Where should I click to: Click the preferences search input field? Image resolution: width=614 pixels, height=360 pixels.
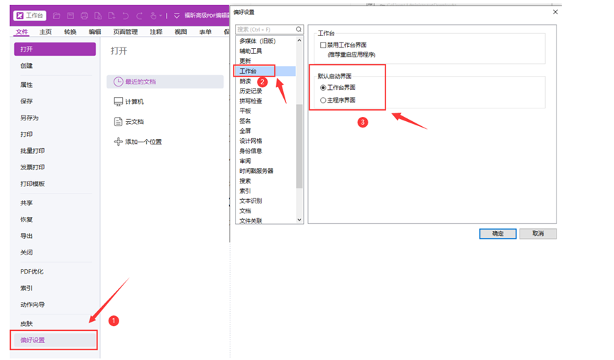click(x=263, y=30)
